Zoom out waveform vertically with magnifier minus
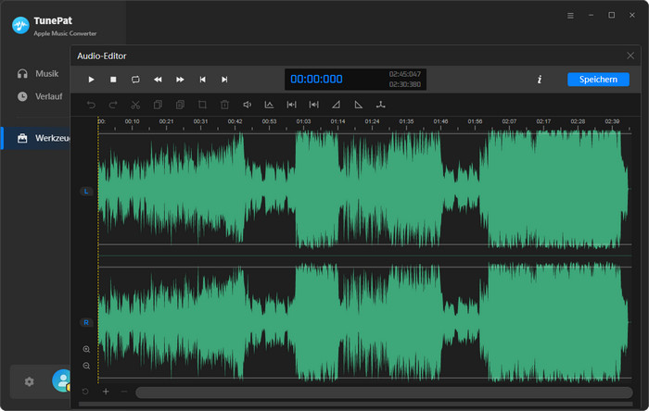The image size is (649, 411). point(86,366)
